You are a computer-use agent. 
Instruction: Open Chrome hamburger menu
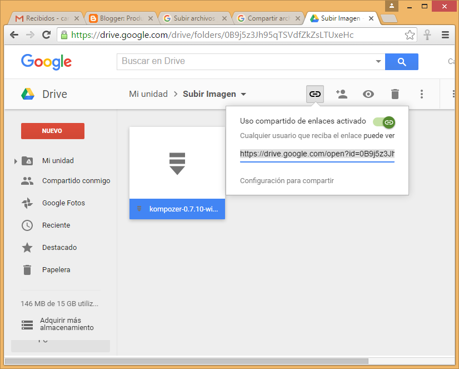coord(445,35)
